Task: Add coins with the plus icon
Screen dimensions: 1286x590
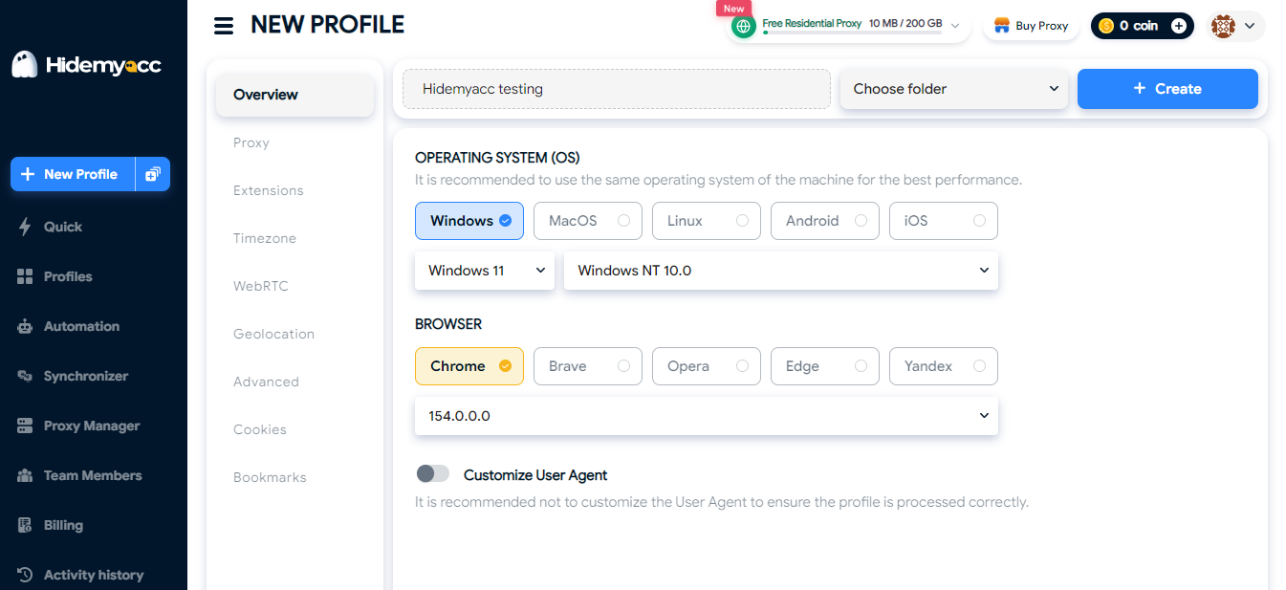Action: 1179,26
